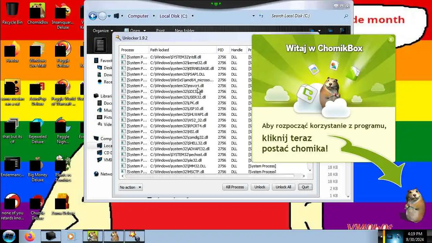Select the AstroPop Deluxe desktop icon
Viewport: 432px width, 243px height.
(37, 92)
